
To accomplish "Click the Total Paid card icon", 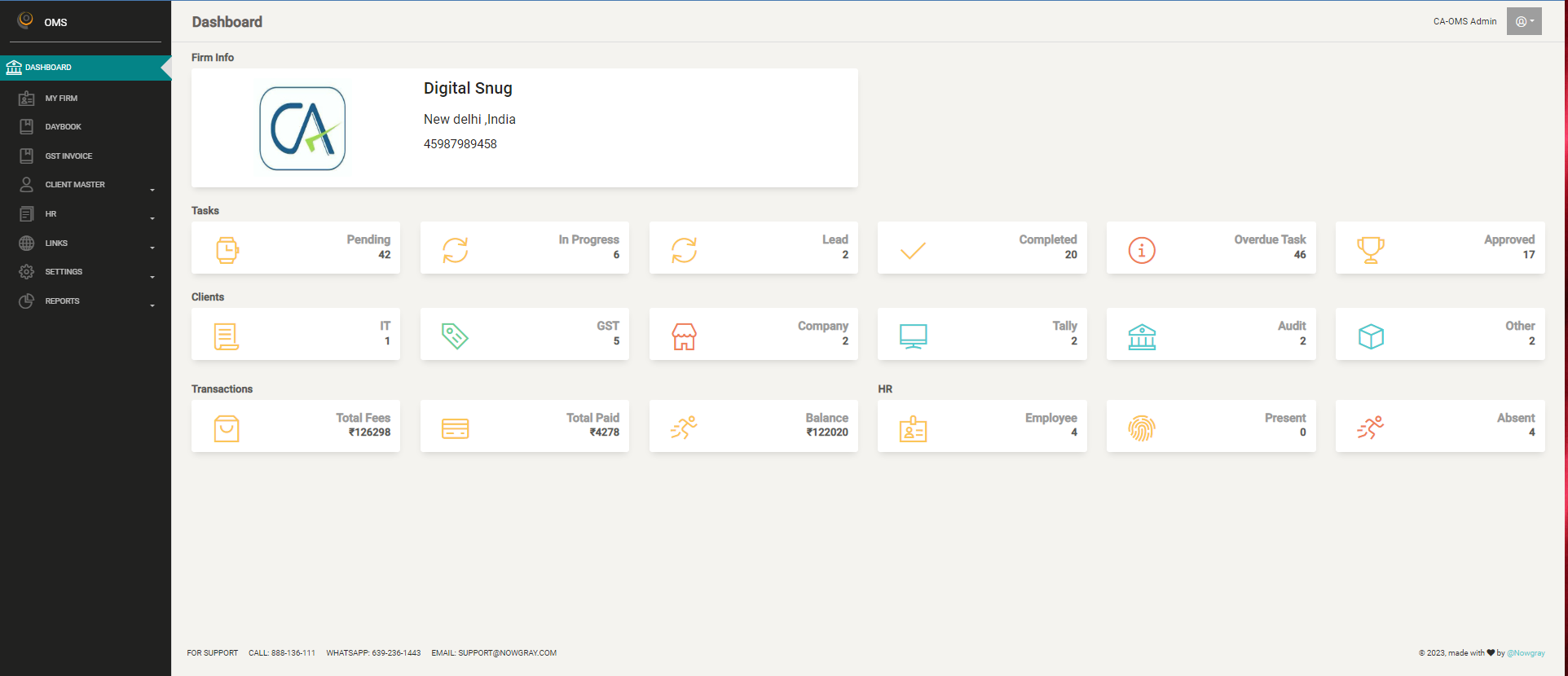I will click(455, 428).
